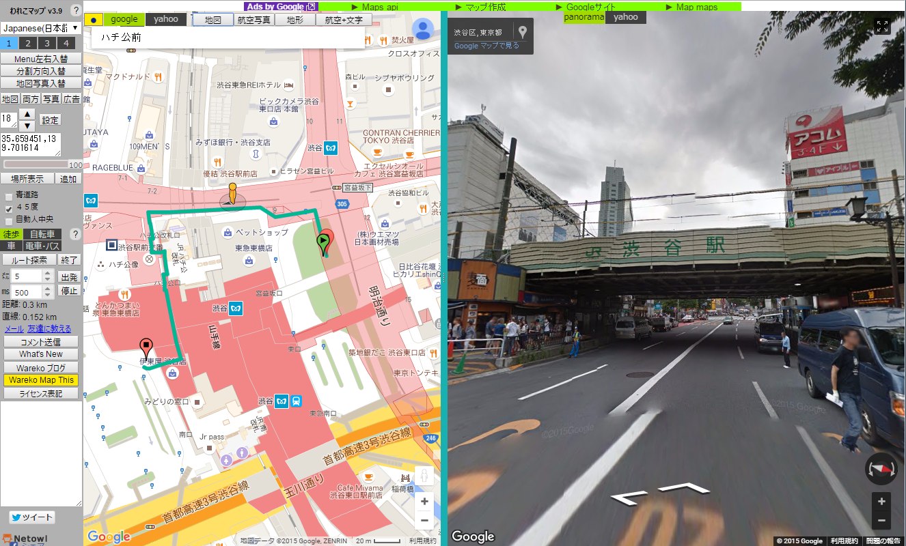Image resolution: width=906 pixels, height=546 pixels.
Task: Enable 青道路 checkbox
Action: click(8, 196)
